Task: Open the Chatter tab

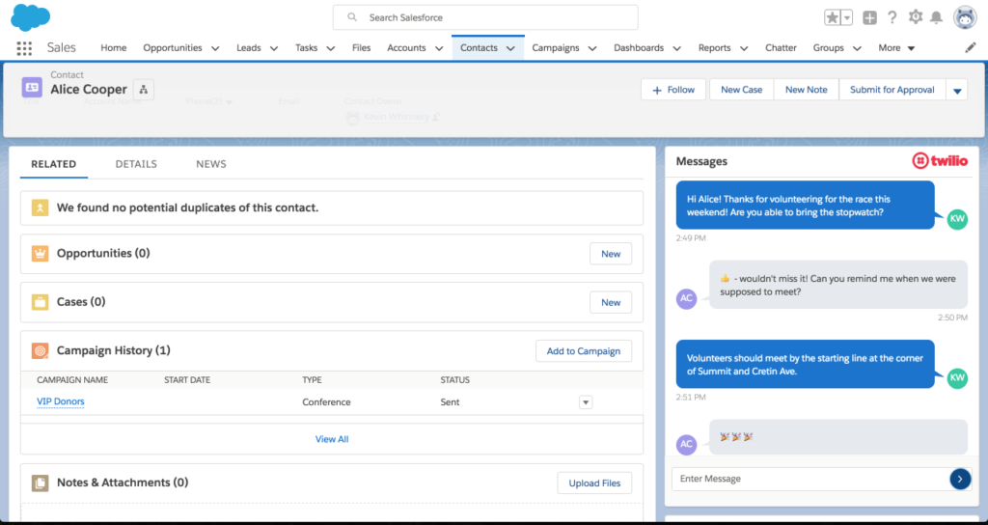Action: [781, 48]
